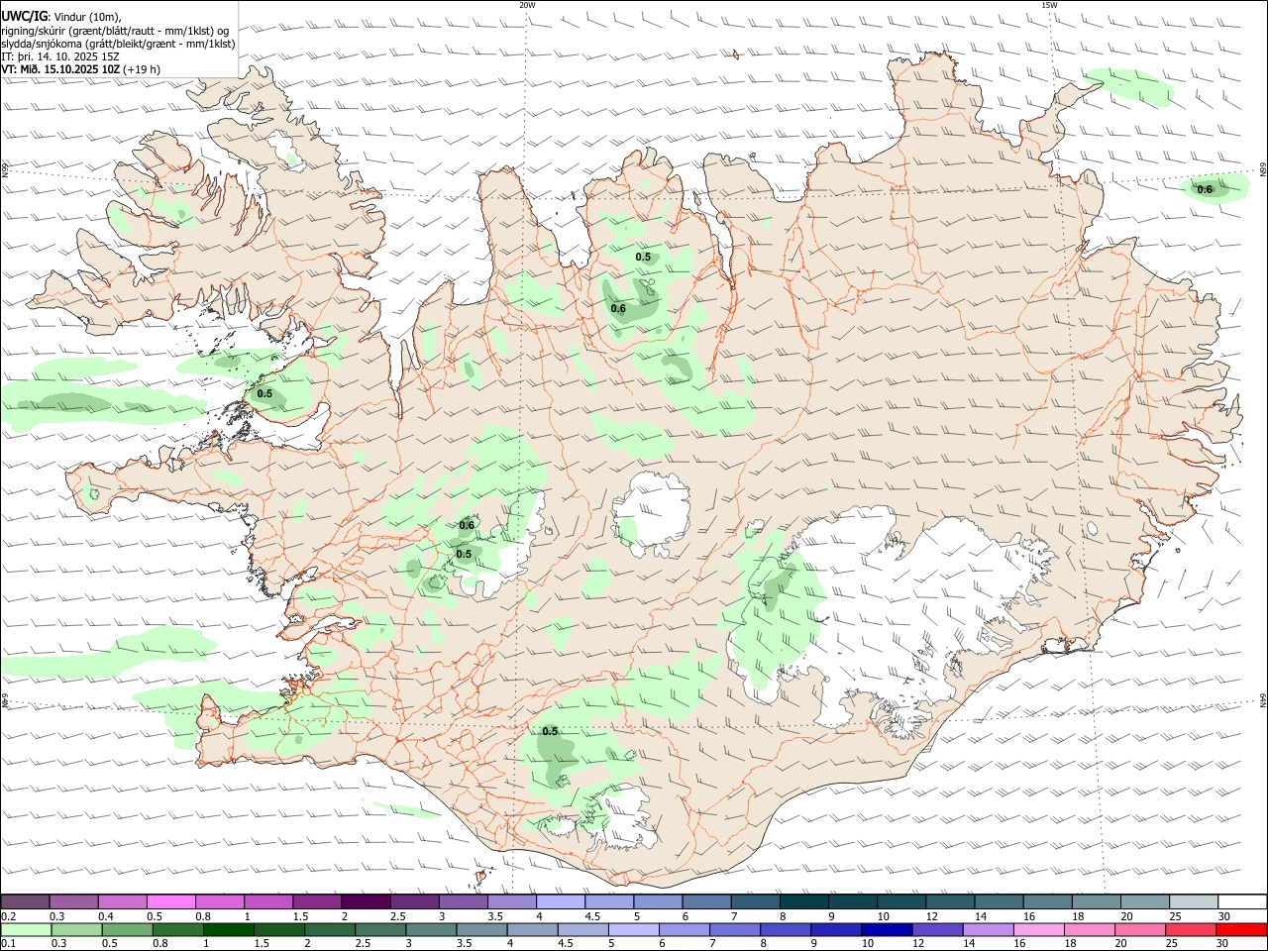1268x951 pixels.
Task: Pick the light pink 16–18 legend swatch
Action: coord(1037,929)
